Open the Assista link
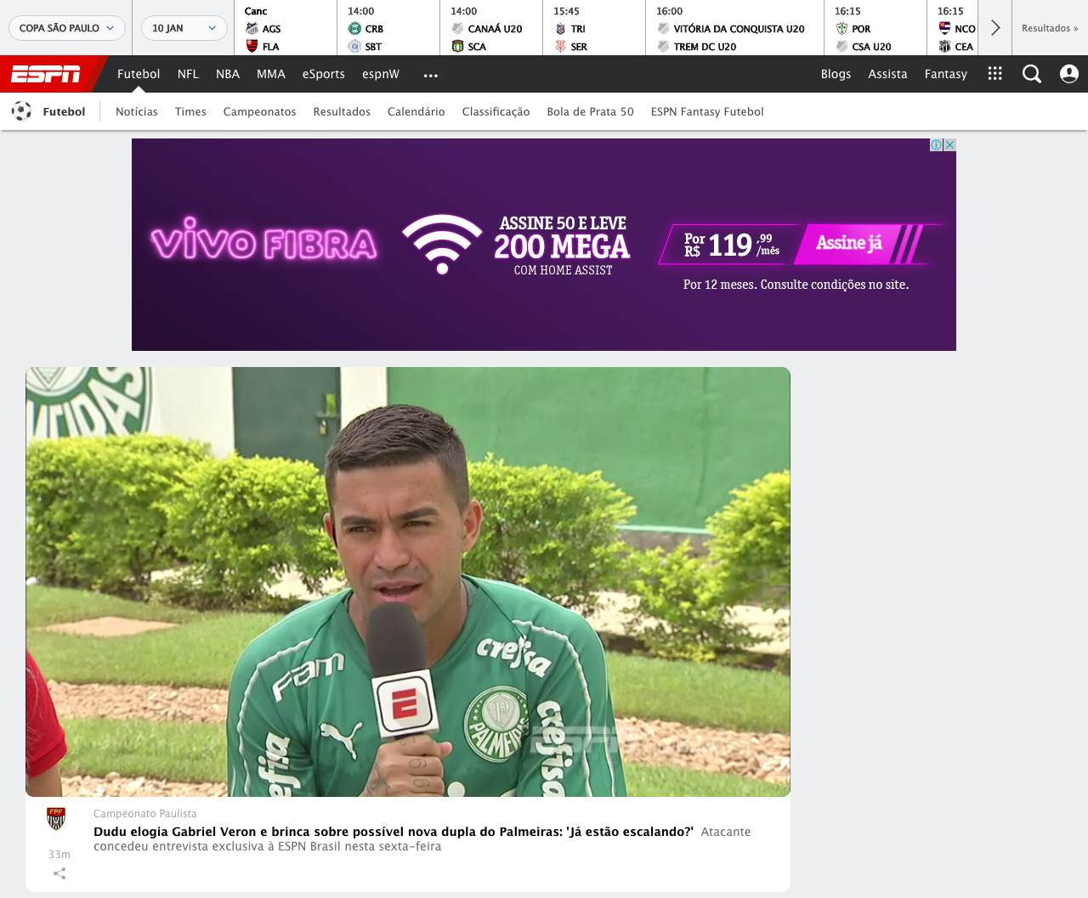Image resolution: width=1088 pixels, height=898 pixels. pyautogui.click(x=888, y=74)
